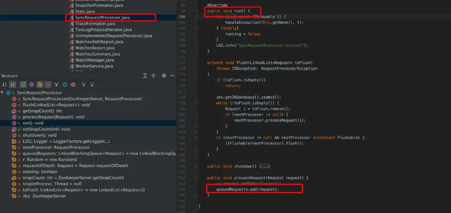This screenshot has height=213, width=451.
Task: Click Java file icon next to WatchesReport.java
Action: (71, 48)
